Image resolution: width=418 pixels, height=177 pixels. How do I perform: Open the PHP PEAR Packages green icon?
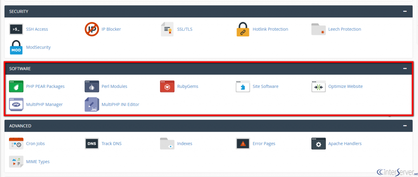[16, 87]
